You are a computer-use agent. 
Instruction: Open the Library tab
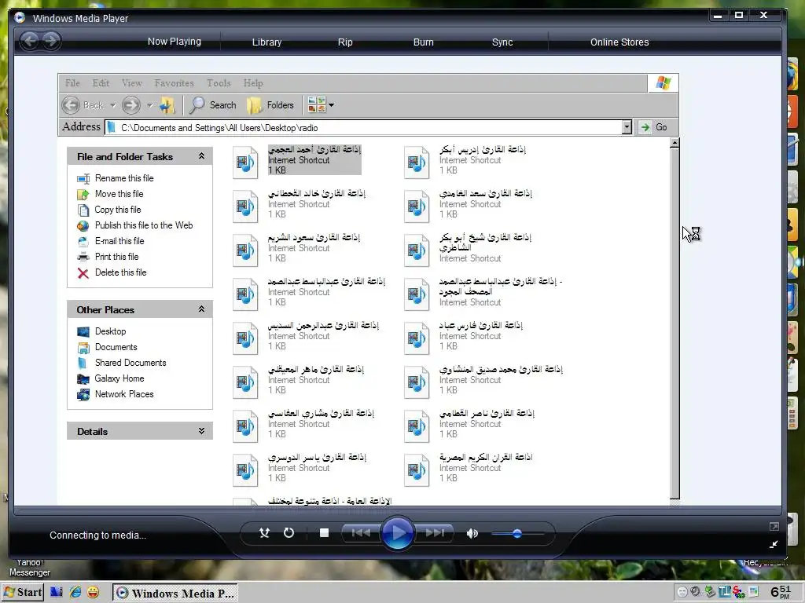(x=266, y=42)
